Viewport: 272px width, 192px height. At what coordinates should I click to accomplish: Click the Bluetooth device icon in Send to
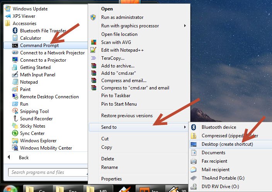[194, 127]
